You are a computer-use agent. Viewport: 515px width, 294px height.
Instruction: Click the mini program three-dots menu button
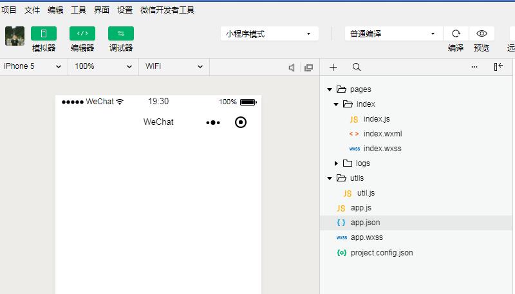click(213, 123)
